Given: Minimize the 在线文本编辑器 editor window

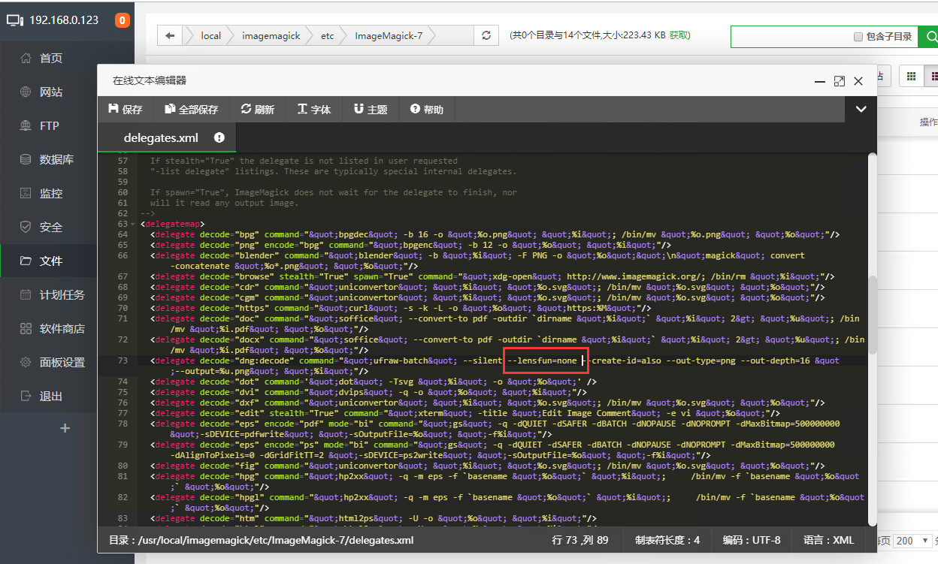Looking at the screenshot, I should 820,80.
